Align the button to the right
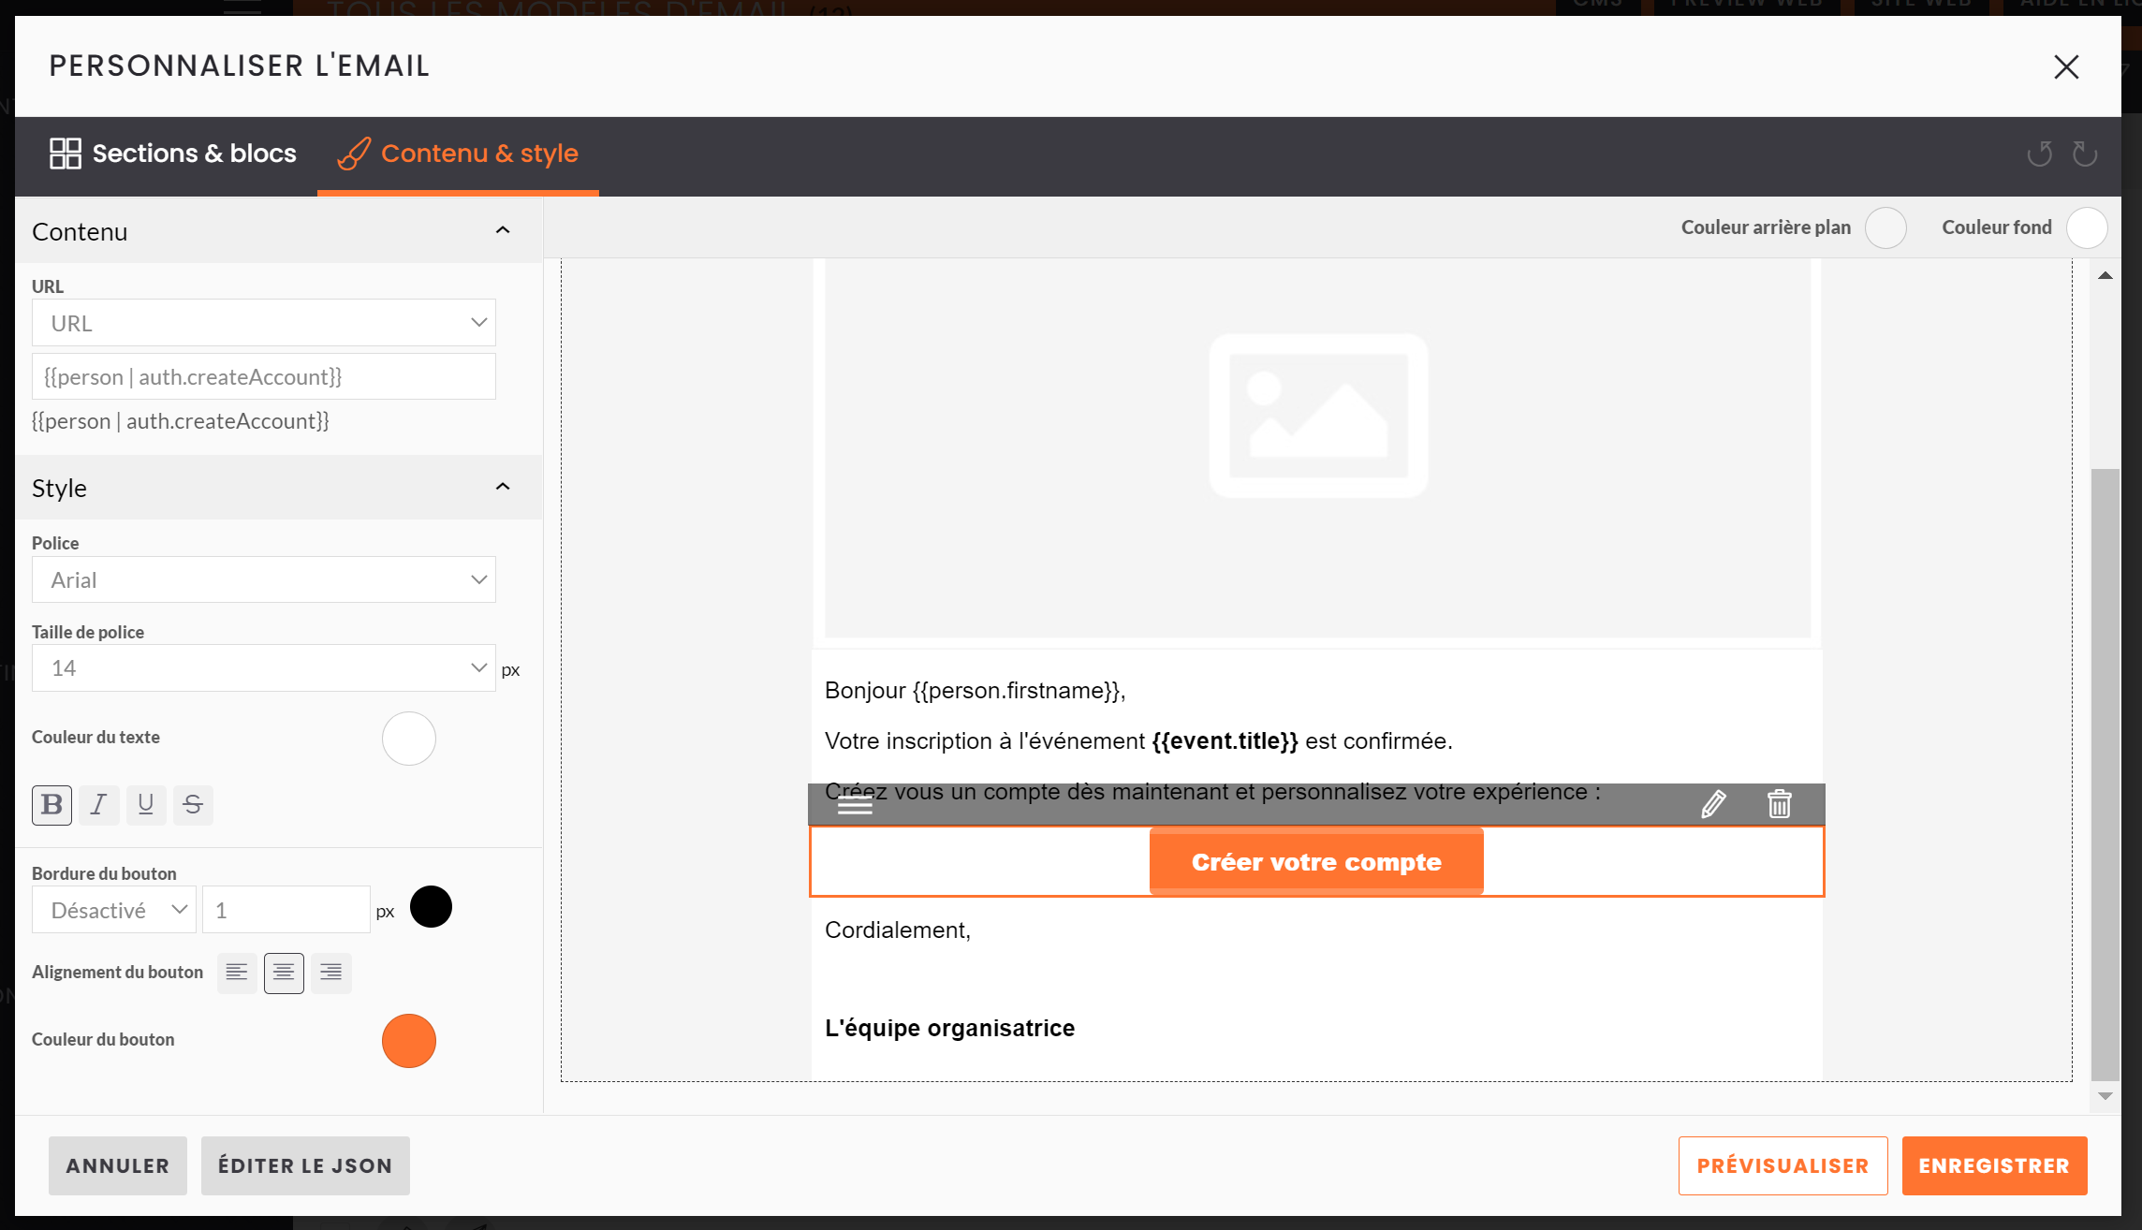2142x1230 pixels. tap(330, 973)
